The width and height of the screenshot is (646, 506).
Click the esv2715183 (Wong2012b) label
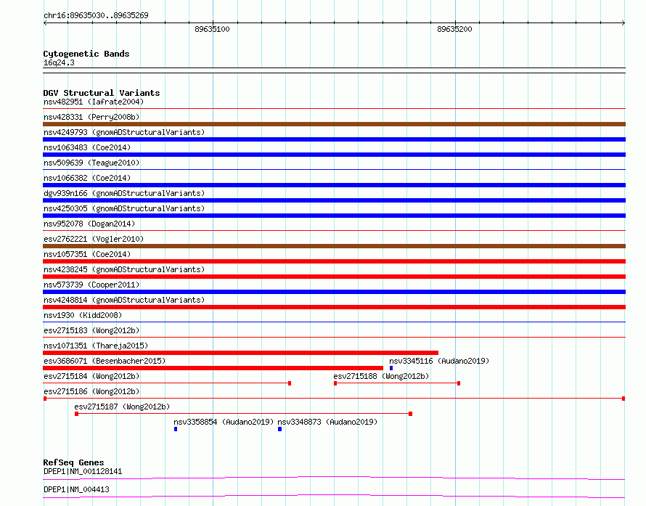tap(91, 330)
